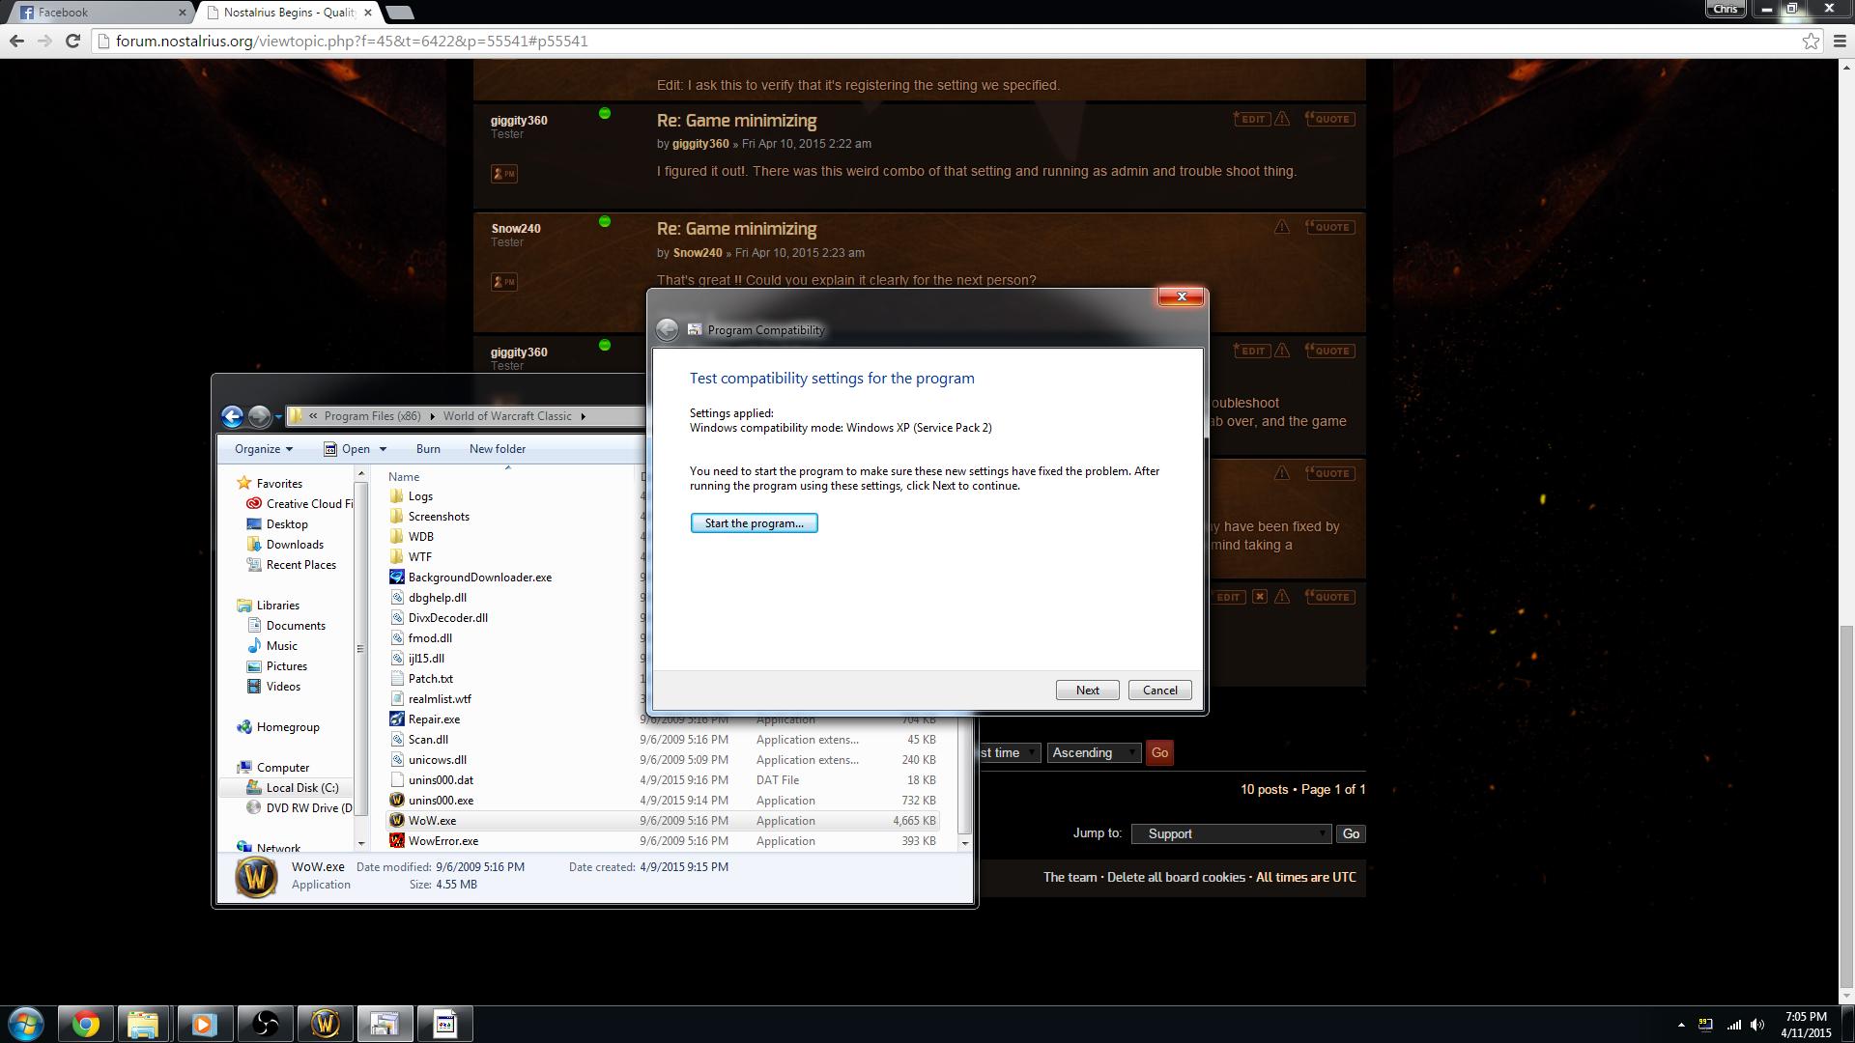Open Recent Places in Favorites
This screenshot has height=1043, width=1855.
pos(300,565)
